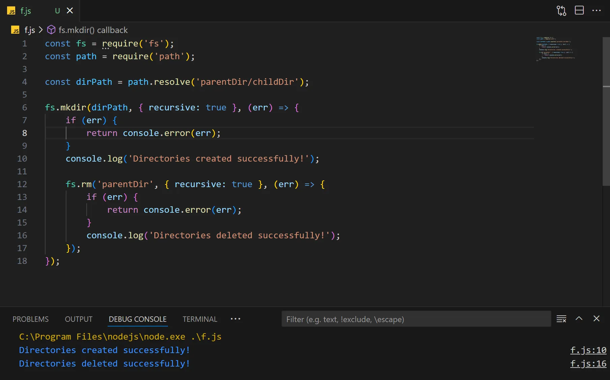Click the editor vertical scrollbar thumb
Image resolution: width=610 pixels, height=380 pixels.
click(606, 111)
